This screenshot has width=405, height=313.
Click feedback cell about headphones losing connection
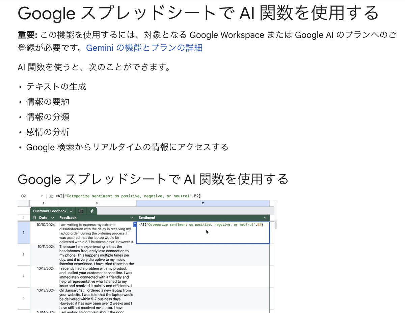click(97, 254)
